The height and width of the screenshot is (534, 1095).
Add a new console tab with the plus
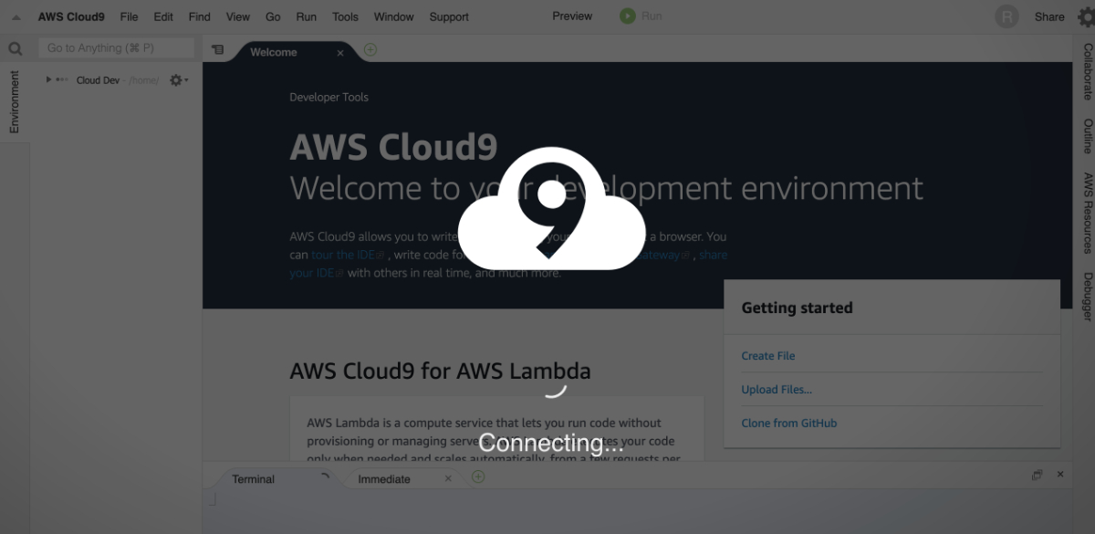pyautogui.click(x=478, y=476)
